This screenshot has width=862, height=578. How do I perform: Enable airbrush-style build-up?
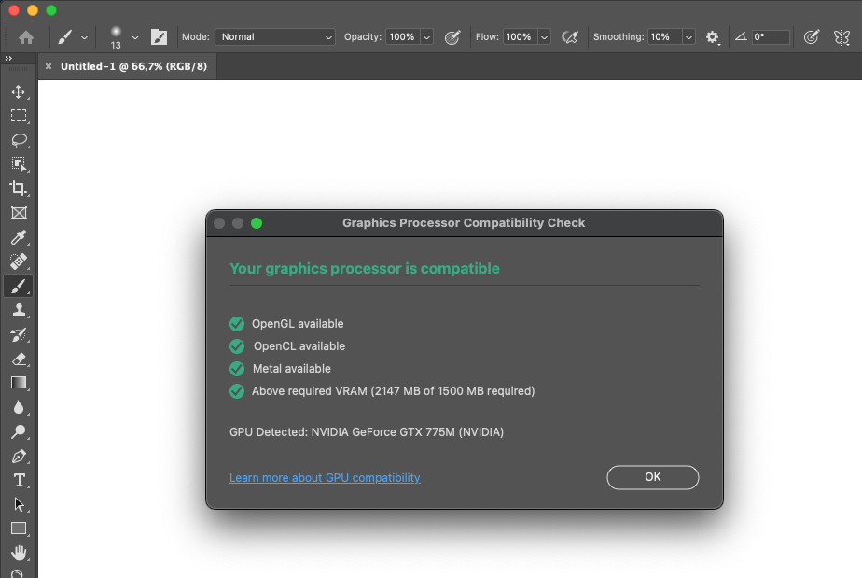pos(569,36)
